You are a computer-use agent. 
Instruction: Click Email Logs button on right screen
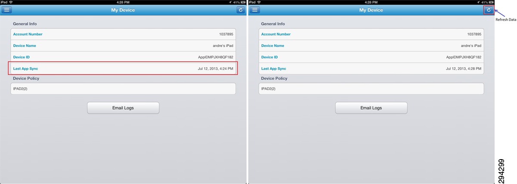coord(371,108)
